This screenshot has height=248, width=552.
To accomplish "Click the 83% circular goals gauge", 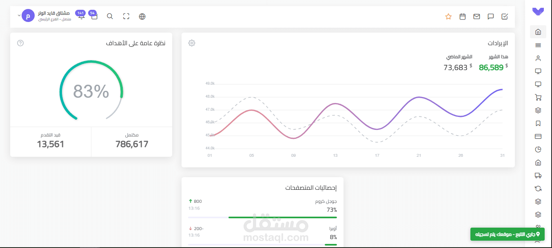I will click(91, 91).
